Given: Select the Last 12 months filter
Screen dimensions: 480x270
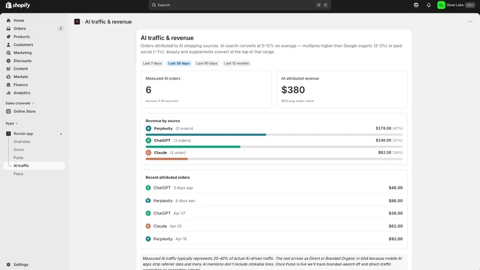Looking at the screenshot, I should [236, 64].
